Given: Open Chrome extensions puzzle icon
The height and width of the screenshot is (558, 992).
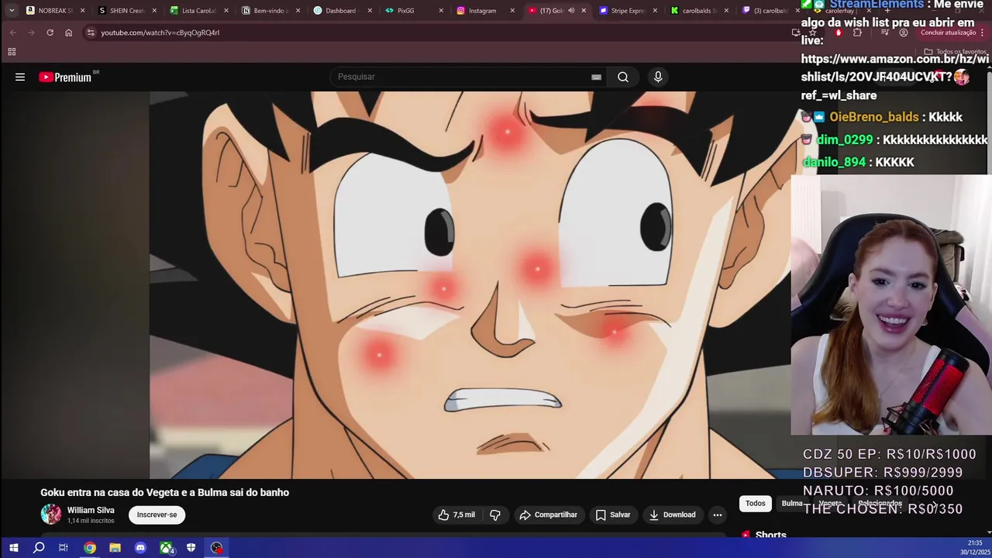Looking at the screenshot, I should 857,33.
